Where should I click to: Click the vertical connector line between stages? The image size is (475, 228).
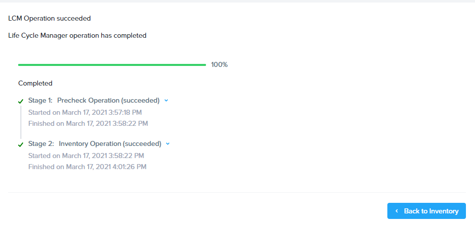tap(21, 122)
